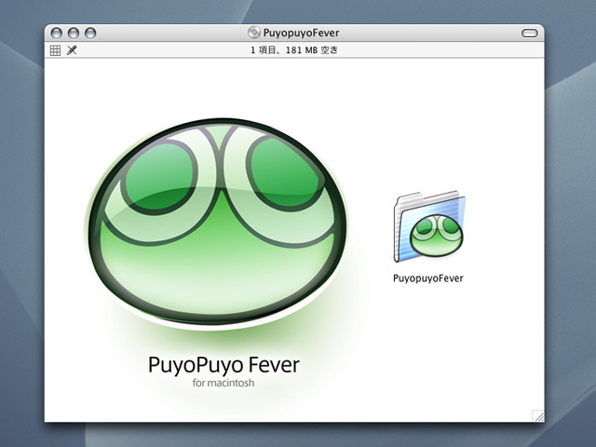Viewport: 596px width, 447px height.
Task: Minimize the PuyopuyoFever window
Action: [74, 34]
